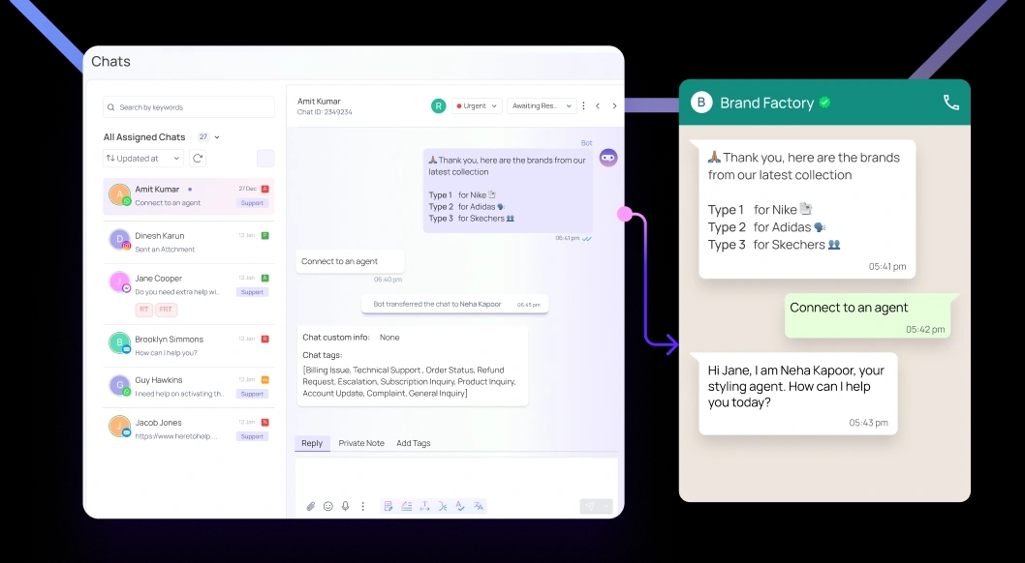Attach a file using the paperclip icon
This screenshot has width=1025, height=563.
pos(310,506)
